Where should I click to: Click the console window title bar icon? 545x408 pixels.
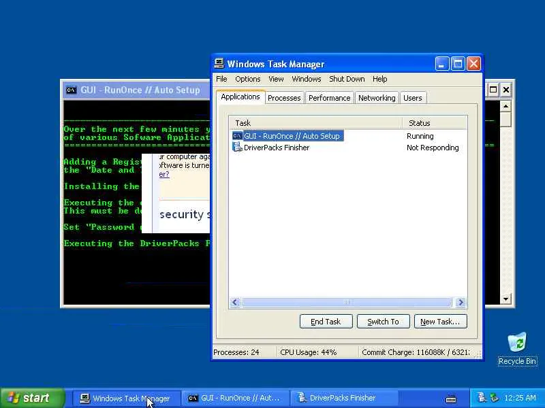72,90
